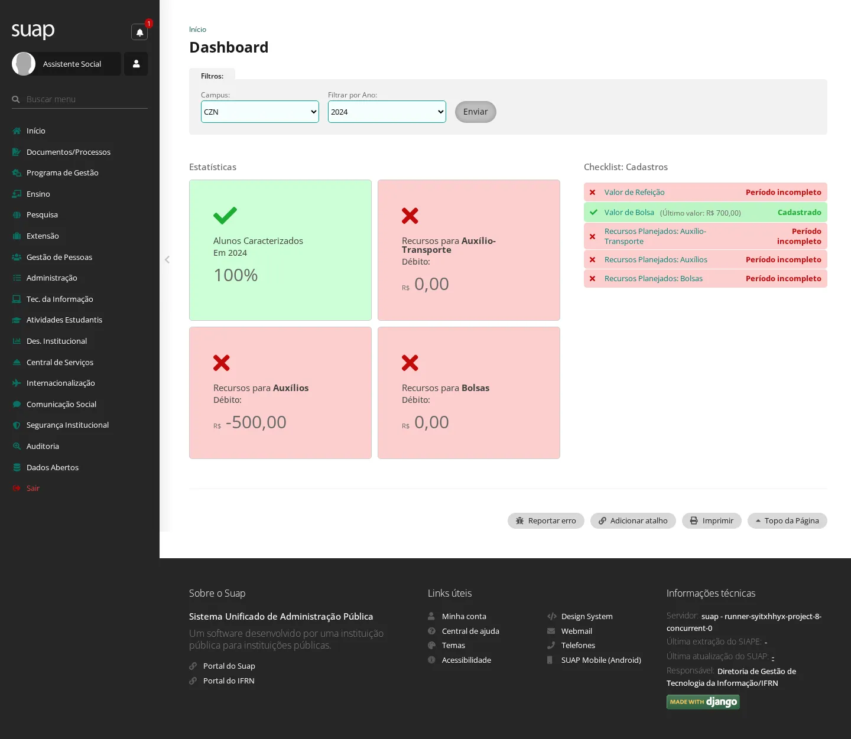Open the Filtrar por Ano dropdown
This screenshot has height=739, width=851.
[387, 112]
